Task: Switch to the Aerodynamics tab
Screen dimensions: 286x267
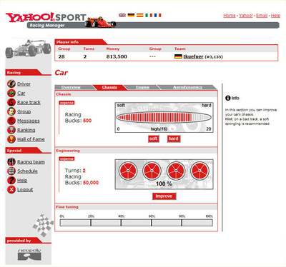Action: (187, 87)
